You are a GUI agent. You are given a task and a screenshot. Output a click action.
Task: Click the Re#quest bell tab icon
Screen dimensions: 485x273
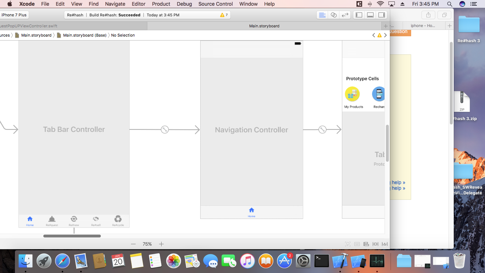(x=52, y=219)
